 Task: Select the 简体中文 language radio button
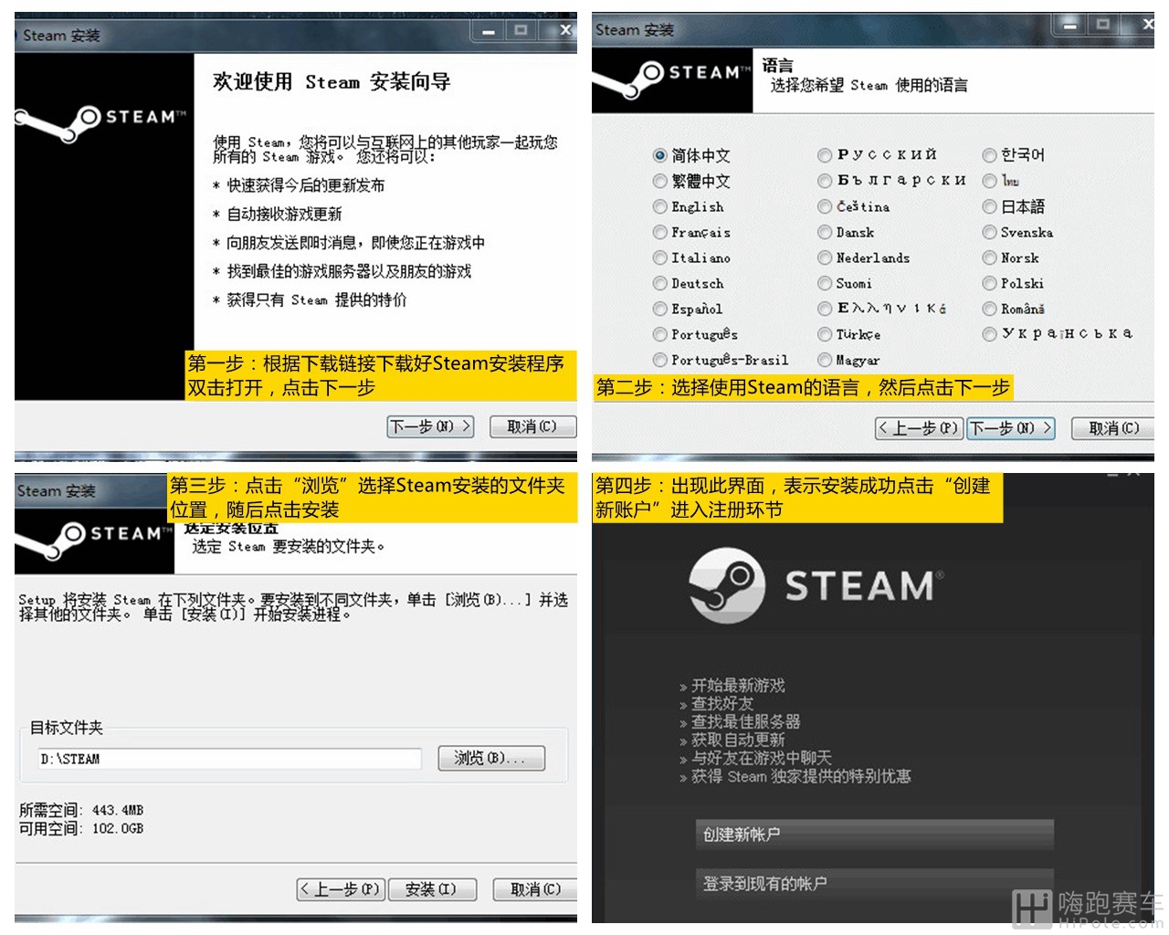click(660, 155)
